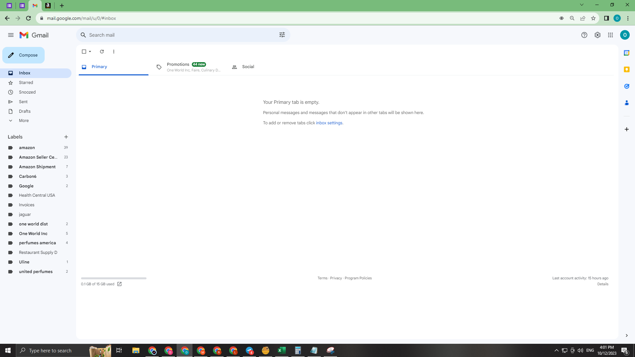Show advanced search options icon

pyautogui.click(x=282, y=35)
